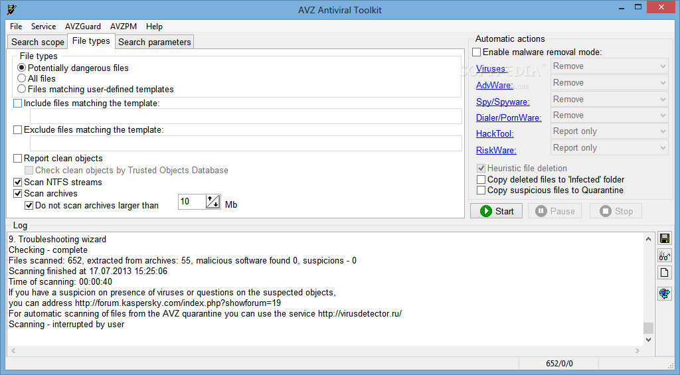Click the AdWare link
The height and width of the screenshot is (375, 680).
tap(494, 86)
